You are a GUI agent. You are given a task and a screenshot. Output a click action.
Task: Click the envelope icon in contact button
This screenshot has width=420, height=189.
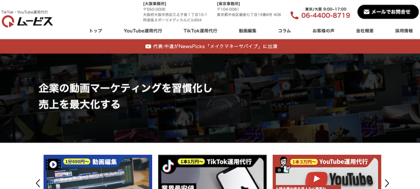366,12
